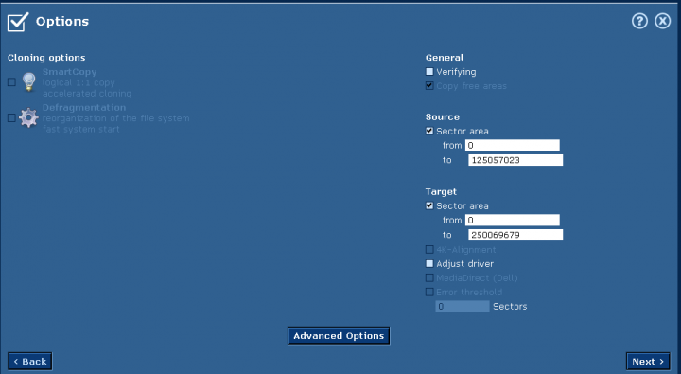Toggle the 4K-Alignment checkbox
This screenshot has height=374, width=681.
(x=429, y=249)
